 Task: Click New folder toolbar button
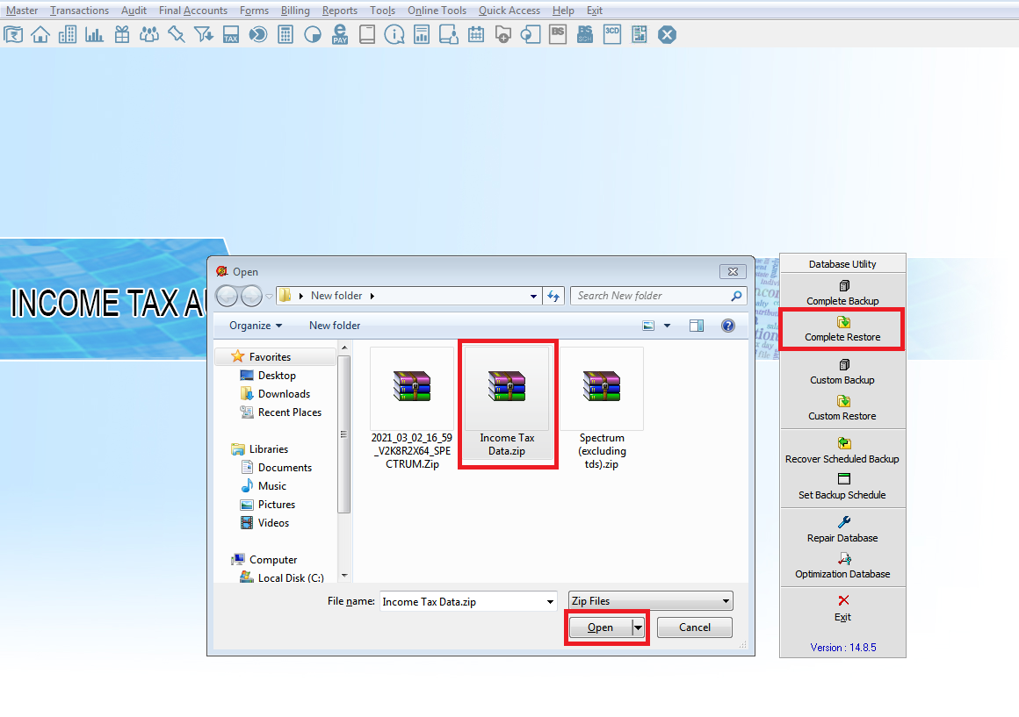[335, 326]
